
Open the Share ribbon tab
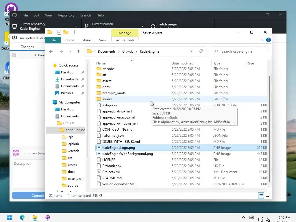tap(86, 40)
